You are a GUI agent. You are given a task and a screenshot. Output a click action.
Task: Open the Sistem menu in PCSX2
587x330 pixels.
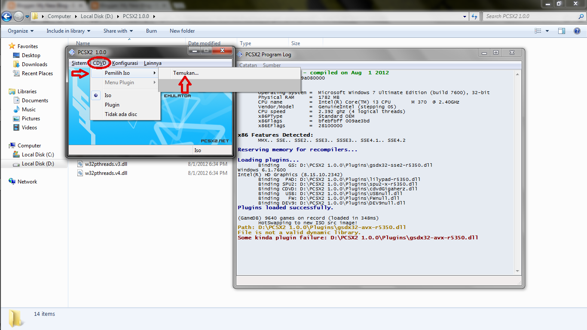(x=79, y=63)
